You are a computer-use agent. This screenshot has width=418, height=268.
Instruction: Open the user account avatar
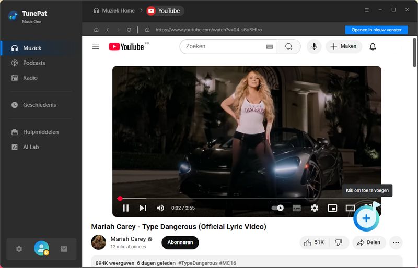(x=42, y=249)
